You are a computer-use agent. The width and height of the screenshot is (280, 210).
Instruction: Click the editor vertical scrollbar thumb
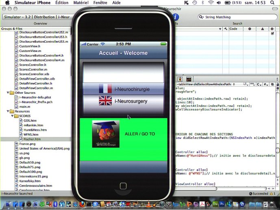click(278, 150)
